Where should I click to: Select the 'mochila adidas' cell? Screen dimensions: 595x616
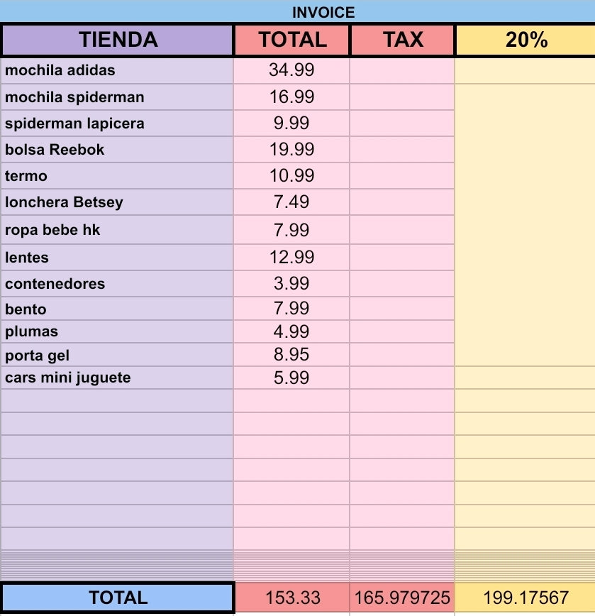(117, 71)
